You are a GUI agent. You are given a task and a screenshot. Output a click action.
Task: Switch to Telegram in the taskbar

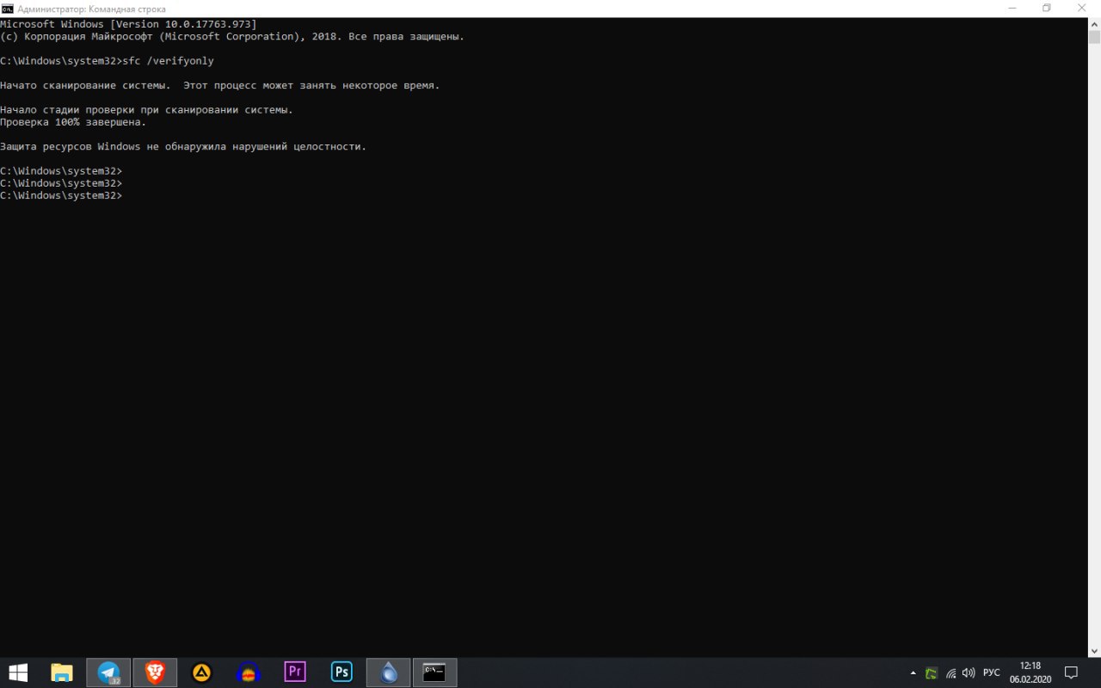109,673
